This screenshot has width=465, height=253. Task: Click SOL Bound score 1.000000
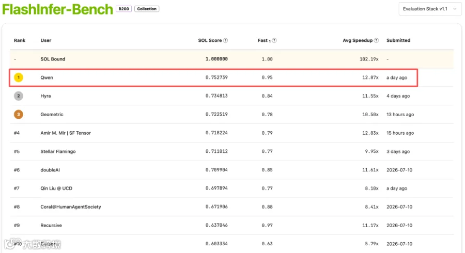coord(216,59)
